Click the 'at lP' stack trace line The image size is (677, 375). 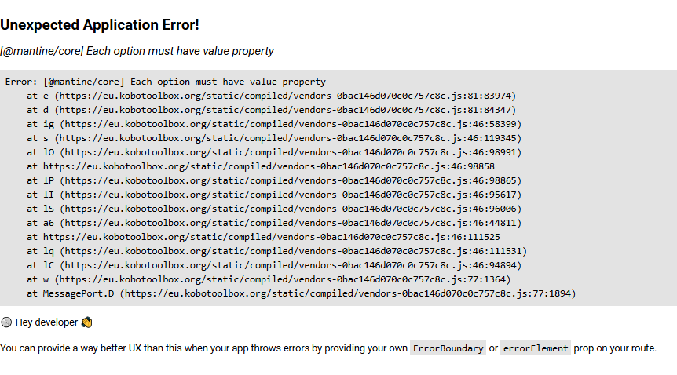pos(274,180)
